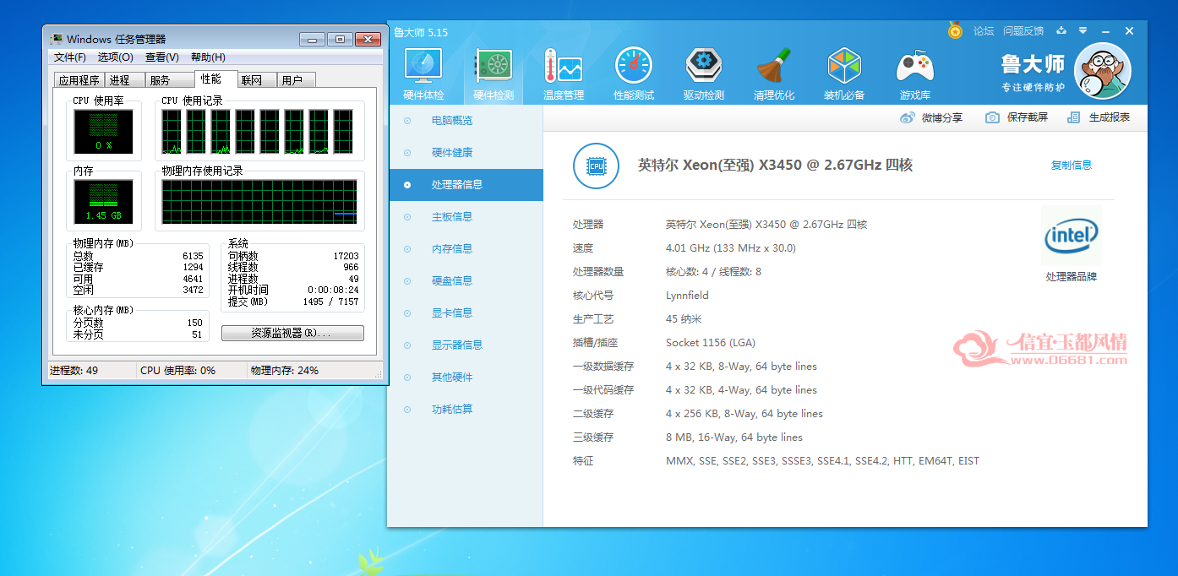This screenshot has width=1178, height=576.
Task: Click the Intel 处理器品牌 logo thumbnail
Action: click(1072, 236)
